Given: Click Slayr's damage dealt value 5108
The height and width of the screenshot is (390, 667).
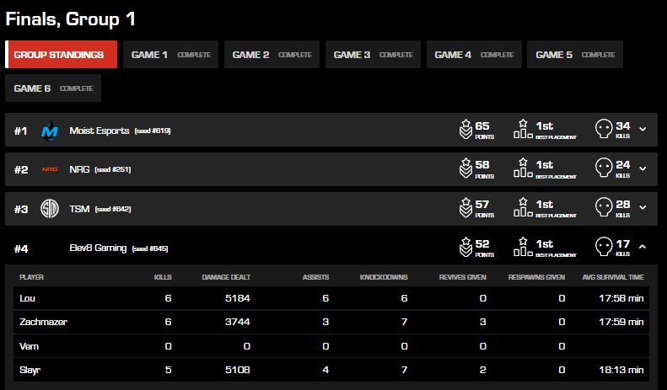Looking at the screenshot, I should click(237, 370).
